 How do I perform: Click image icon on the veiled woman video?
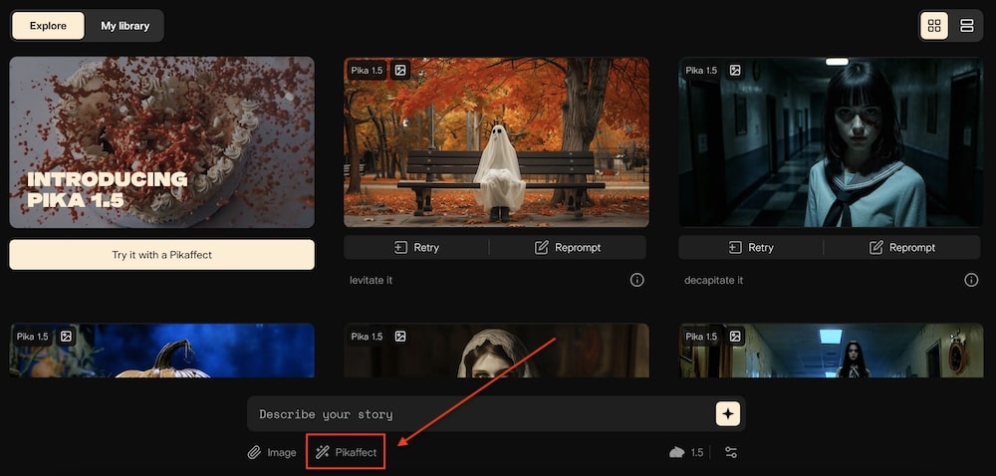click(399, 337)
